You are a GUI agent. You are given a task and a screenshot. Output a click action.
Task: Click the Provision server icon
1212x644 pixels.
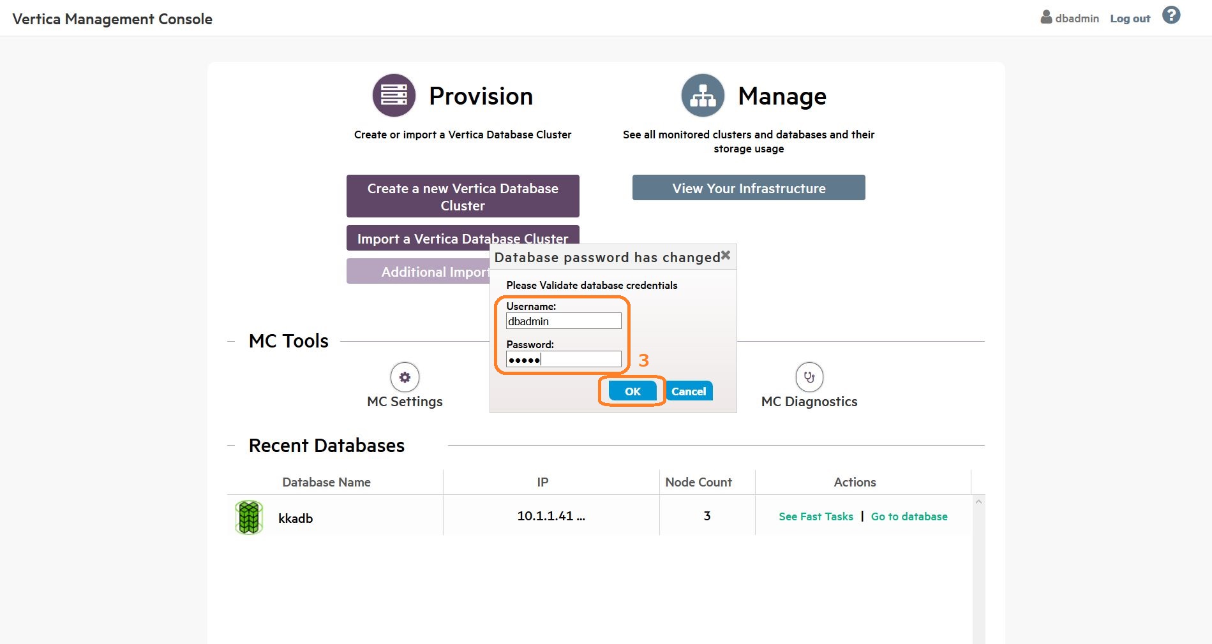[394, 96]
